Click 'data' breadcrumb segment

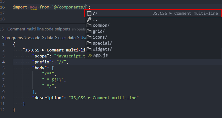(x=49, y=38)
